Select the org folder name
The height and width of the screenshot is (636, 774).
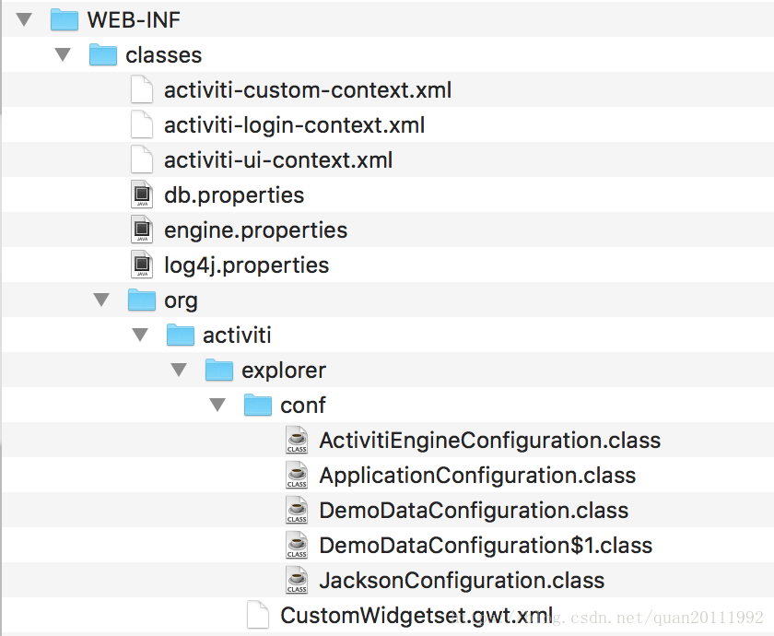181,301
